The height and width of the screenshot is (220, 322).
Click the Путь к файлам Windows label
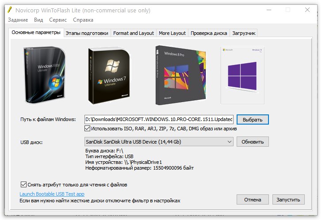[48, 119]
